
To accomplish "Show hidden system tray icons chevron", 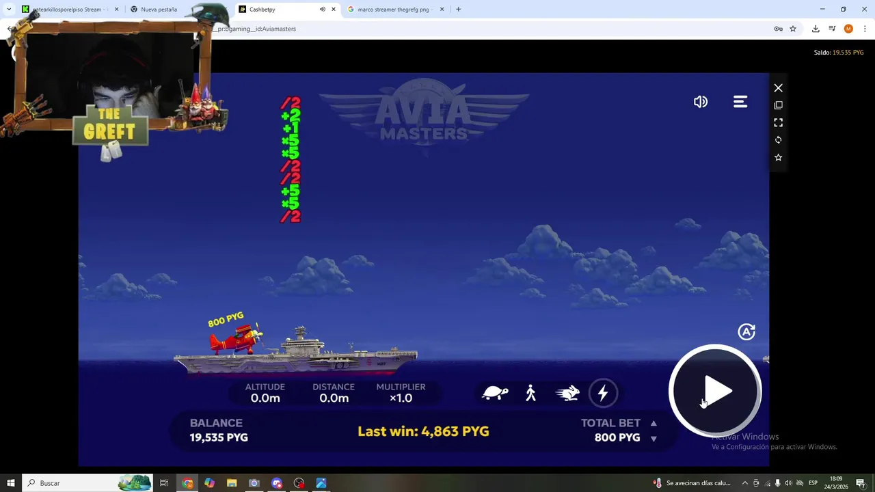I will tap(745, 483).
